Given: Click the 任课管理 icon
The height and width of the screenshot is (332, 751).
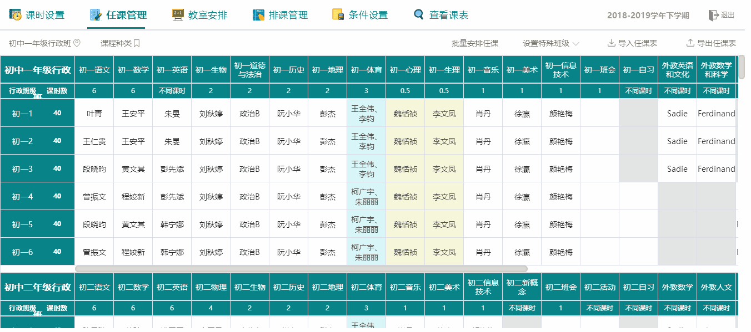Looking at the screenshot, I should (96, 15).
